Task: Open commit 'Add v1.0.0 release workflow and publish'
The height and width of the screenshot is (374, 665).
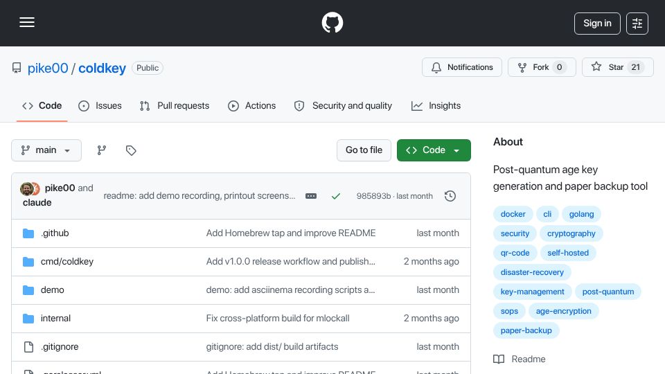Action: pyautogui.click(x=290, y=262)
